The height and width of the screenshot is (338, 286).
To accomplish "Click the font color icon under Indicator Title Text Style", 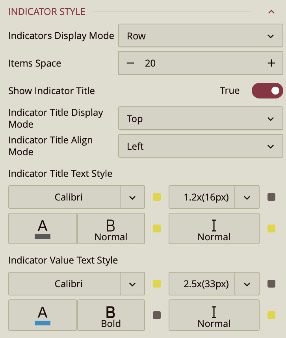I will [43, 229].
